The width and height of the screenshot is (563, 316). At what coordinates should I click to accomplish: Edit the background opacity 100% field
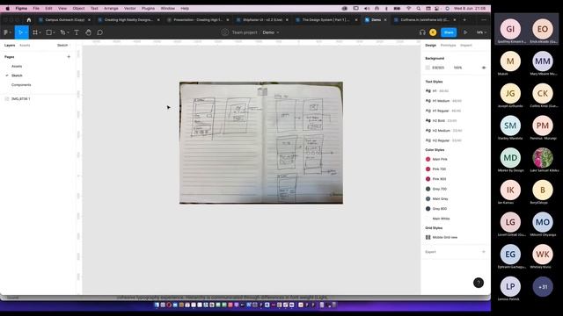[457, 68]
